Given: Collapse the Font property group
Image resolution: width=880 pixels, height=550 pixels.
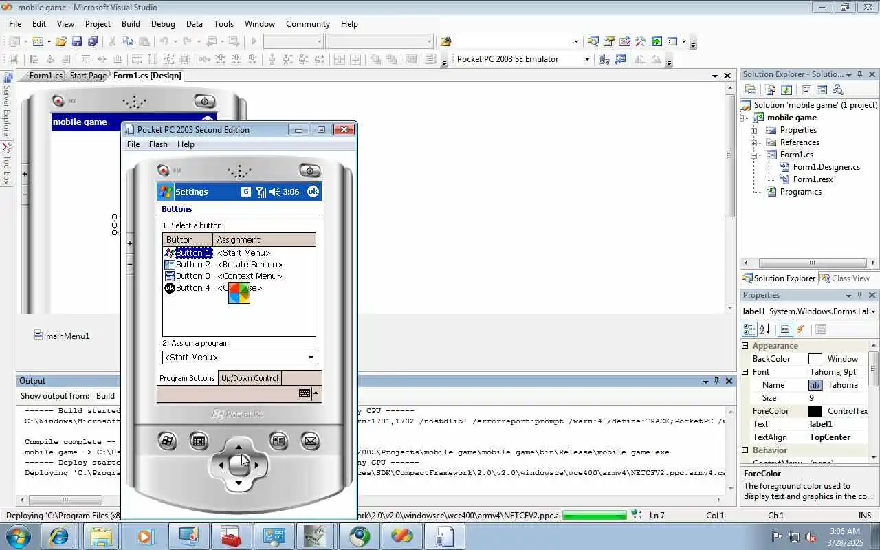Looking at the screenshot, I should (745, 372).
